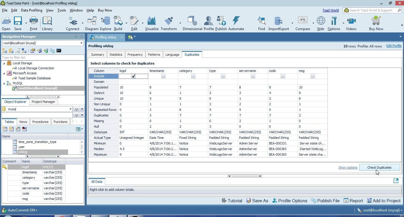Viewport: 404px width, 217px height.
Task: Click the Edit Profile link
Action: pyautogui.click(x=394, y=46)
